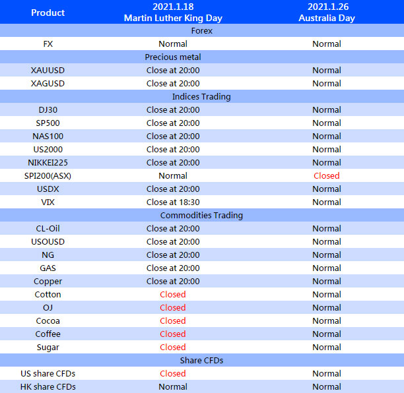Select the Australia Day column header
This screenshot has width=404, height=393.
(x=326, y=13)
